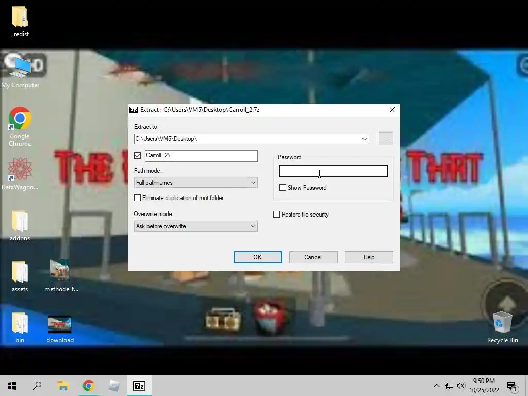Open the volume control tray icon
The width and height of the screenshot is (528, 396).
click(x=461, y=386)
